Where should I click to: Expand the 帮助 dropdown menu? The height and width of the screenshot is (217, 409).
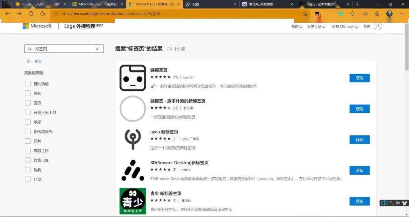point(297,26)
